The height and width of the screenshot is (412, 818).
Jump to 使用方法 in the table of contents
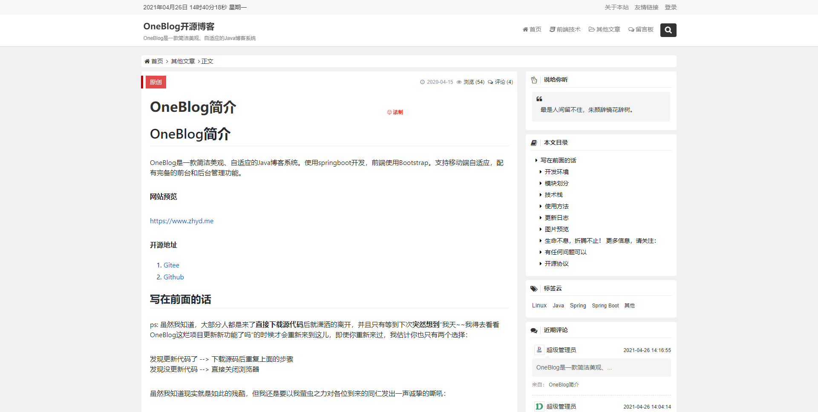(x=556, y=206)
